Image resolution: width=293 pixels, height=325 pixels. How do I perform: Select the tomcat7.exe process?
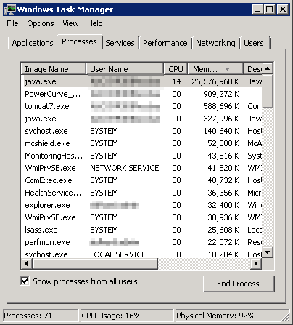[141, 106]
